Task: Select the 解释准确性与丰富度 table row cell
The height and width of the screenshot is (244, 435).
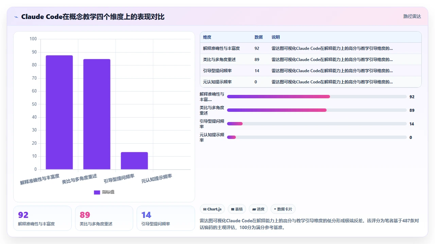Action: pos(221,48)
